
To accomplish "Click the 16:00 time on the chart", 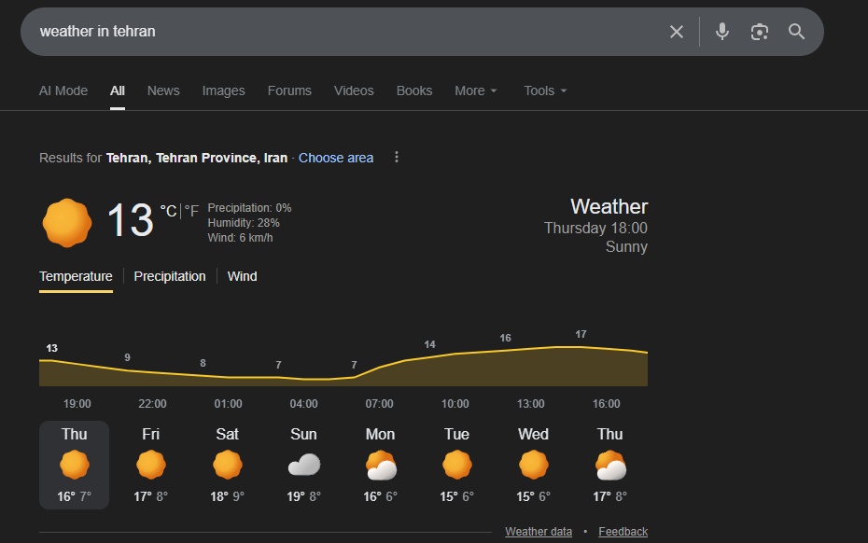I will [606, 403].
